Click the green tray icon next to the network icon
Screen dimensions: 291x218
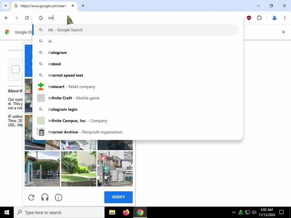click(241, 212)
